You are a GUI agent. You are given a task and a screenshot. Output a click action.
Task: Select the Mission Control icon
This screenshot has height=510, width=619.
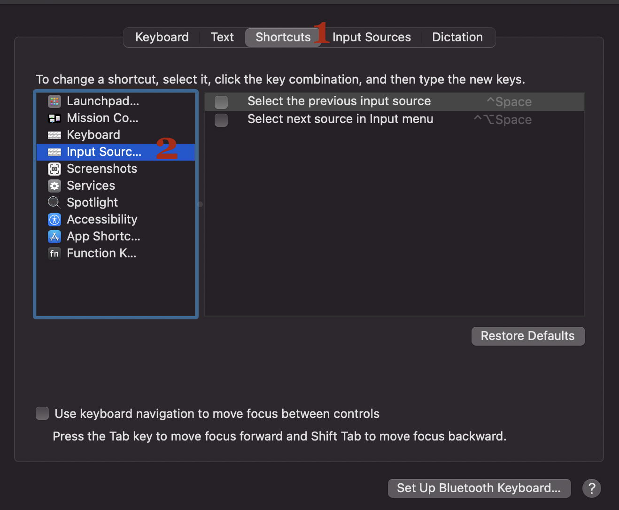point(54,118)
